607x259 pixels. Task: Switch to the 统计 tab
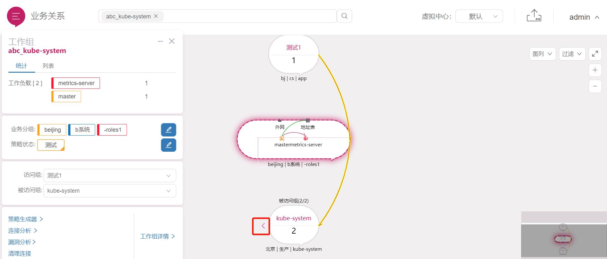click(x=21, y=66)
